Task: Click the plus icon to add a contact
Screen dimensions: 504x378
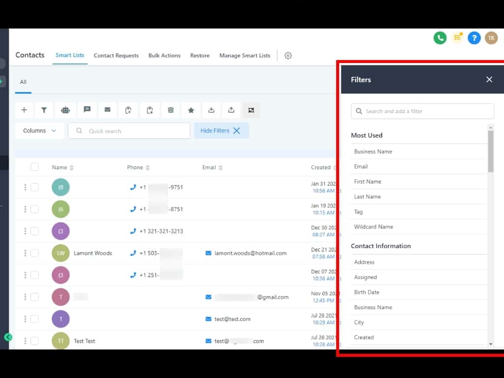Action: (x=24, y=110)
